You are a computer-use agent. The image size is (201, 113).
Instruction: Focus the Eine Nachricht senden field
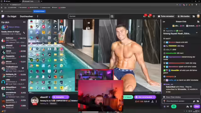pyautogui.click(x=179, y=101)
